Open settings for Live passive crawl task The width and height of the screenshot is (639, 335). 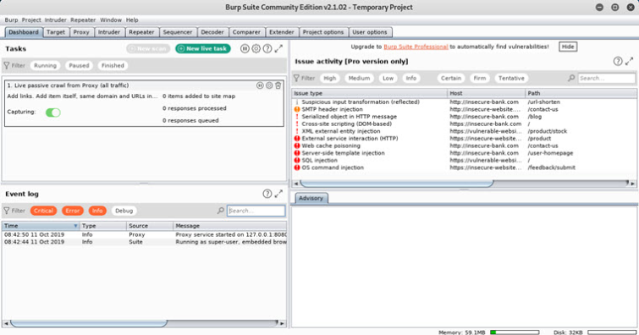(269, 85)
